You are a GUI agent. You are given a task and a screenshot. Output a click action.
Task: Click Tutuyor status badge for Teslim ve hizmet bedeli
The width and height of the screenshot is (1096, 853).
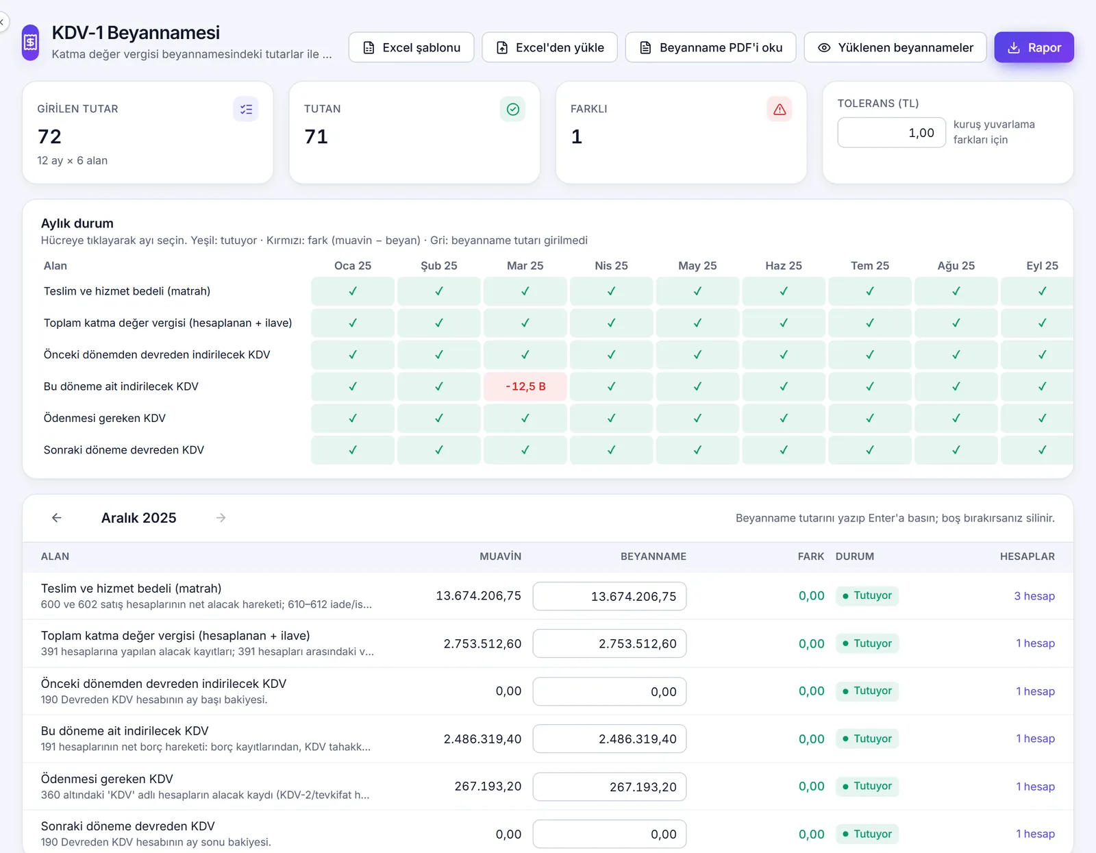[867, 595]
